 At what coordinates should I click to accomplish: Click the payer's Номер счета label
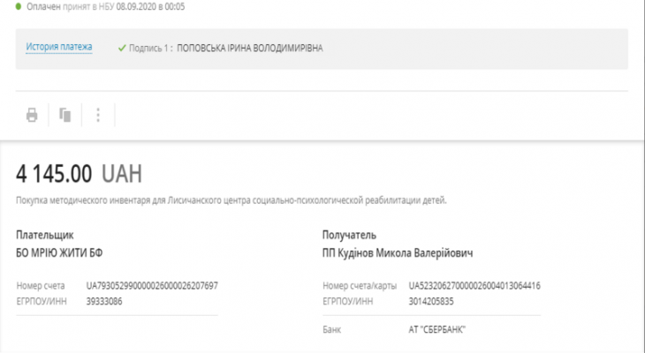point(41,286)
